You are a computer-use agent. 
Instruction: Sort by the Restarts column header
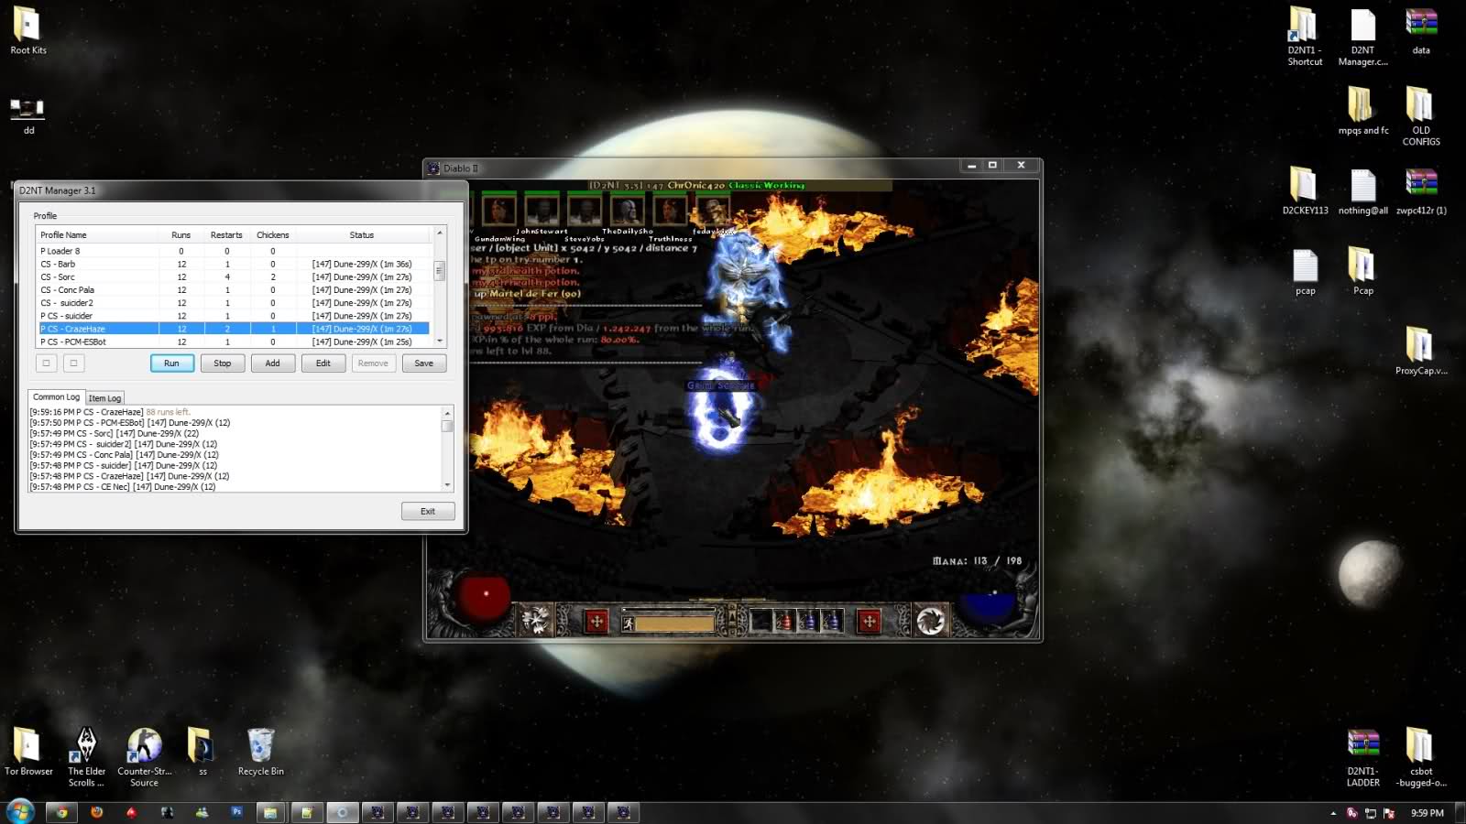[x=227, y=235]
